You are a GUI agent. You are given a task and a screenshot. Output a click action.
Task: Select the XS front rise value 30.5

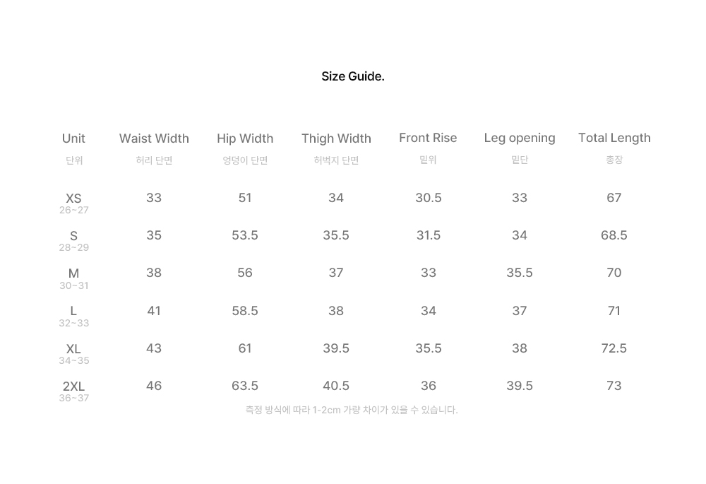click(429, 198)
